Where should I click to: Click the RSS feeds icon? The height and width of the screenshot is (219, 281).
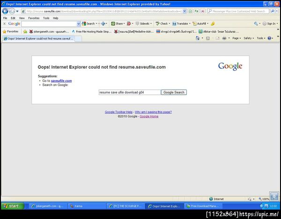tap(208, 38)
